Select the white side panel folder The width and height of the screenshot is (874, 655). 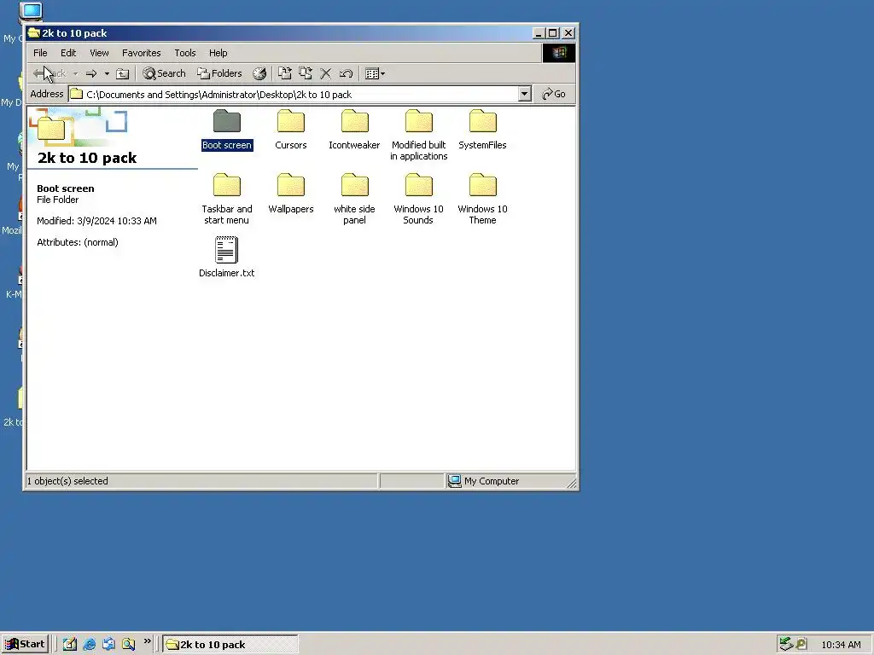tap(354, 199)
